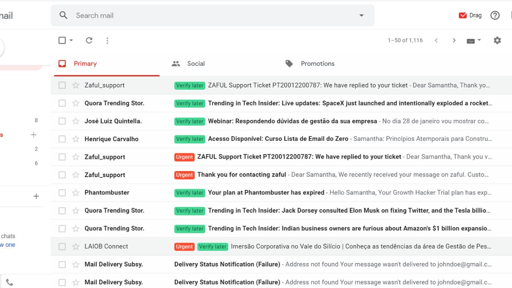Star the Verify later ZAFUL Support Ticket email

point(76,85)
